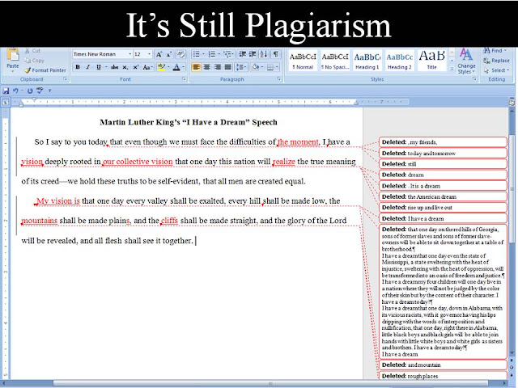The image size is (518, 388).
Task: Click the 'Deleted: , my friends,' comment balloon
Action: pyautogui.click(x=443, y=142)
